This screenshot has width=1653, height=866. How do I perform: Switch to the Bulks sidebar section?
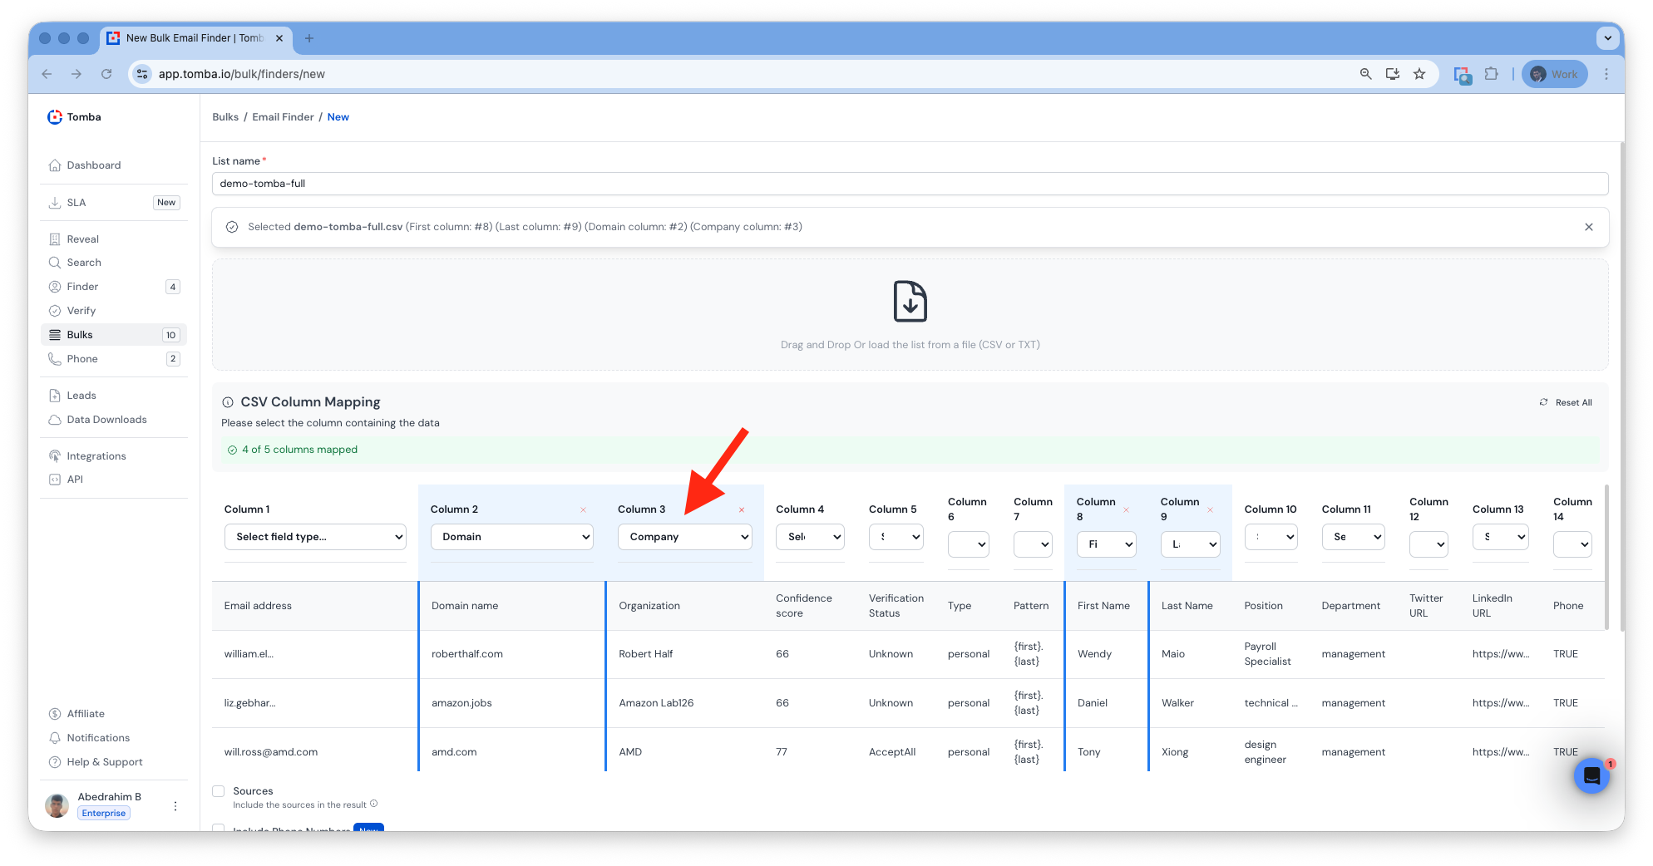tap(80, 334)
